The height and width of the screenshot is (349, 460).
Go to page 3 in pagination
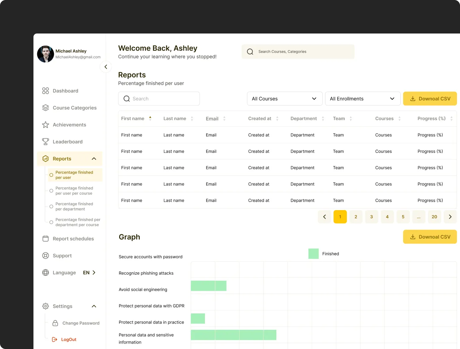pyautogui.click(x=371, y=217)
